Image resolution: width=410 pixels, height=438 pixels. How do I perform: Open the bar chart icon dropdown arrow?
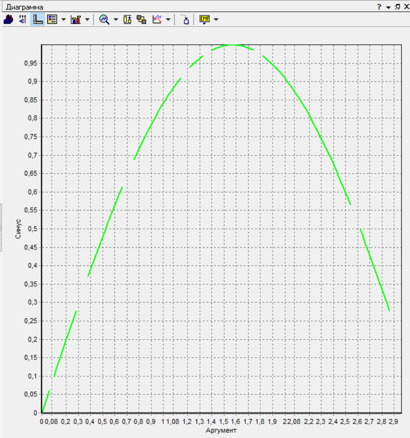87,19
